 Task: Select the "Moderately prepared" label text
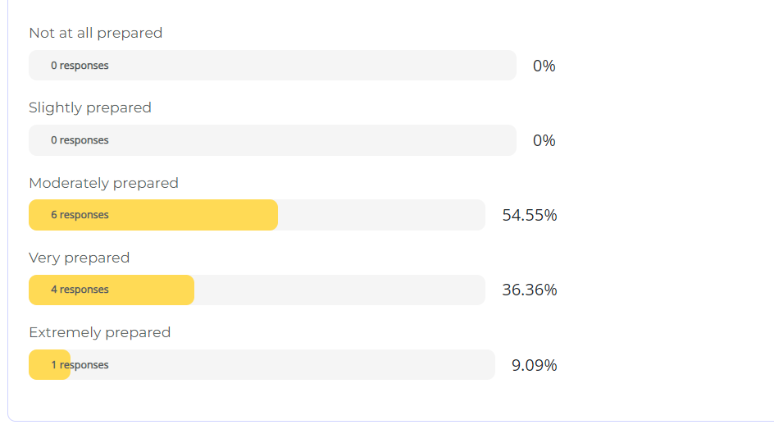click(x=103, y=183)
